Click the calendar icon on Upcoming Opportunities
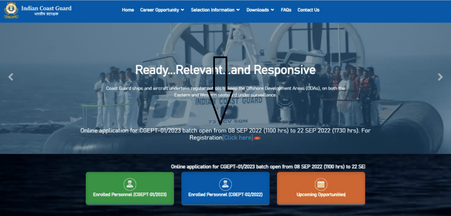This screenshot has height=216, width=451. tap(321, 184)
